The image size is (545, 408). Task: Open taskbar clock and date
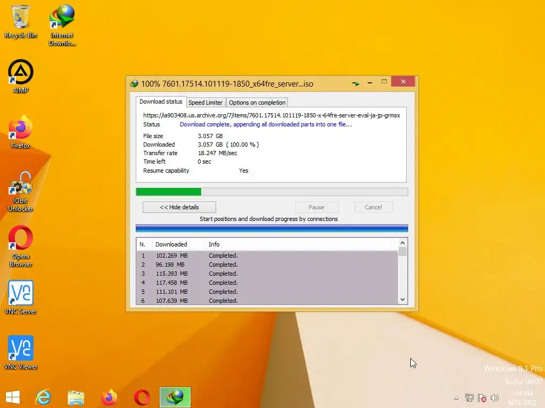pyautogui.click(x=522, y=397)
